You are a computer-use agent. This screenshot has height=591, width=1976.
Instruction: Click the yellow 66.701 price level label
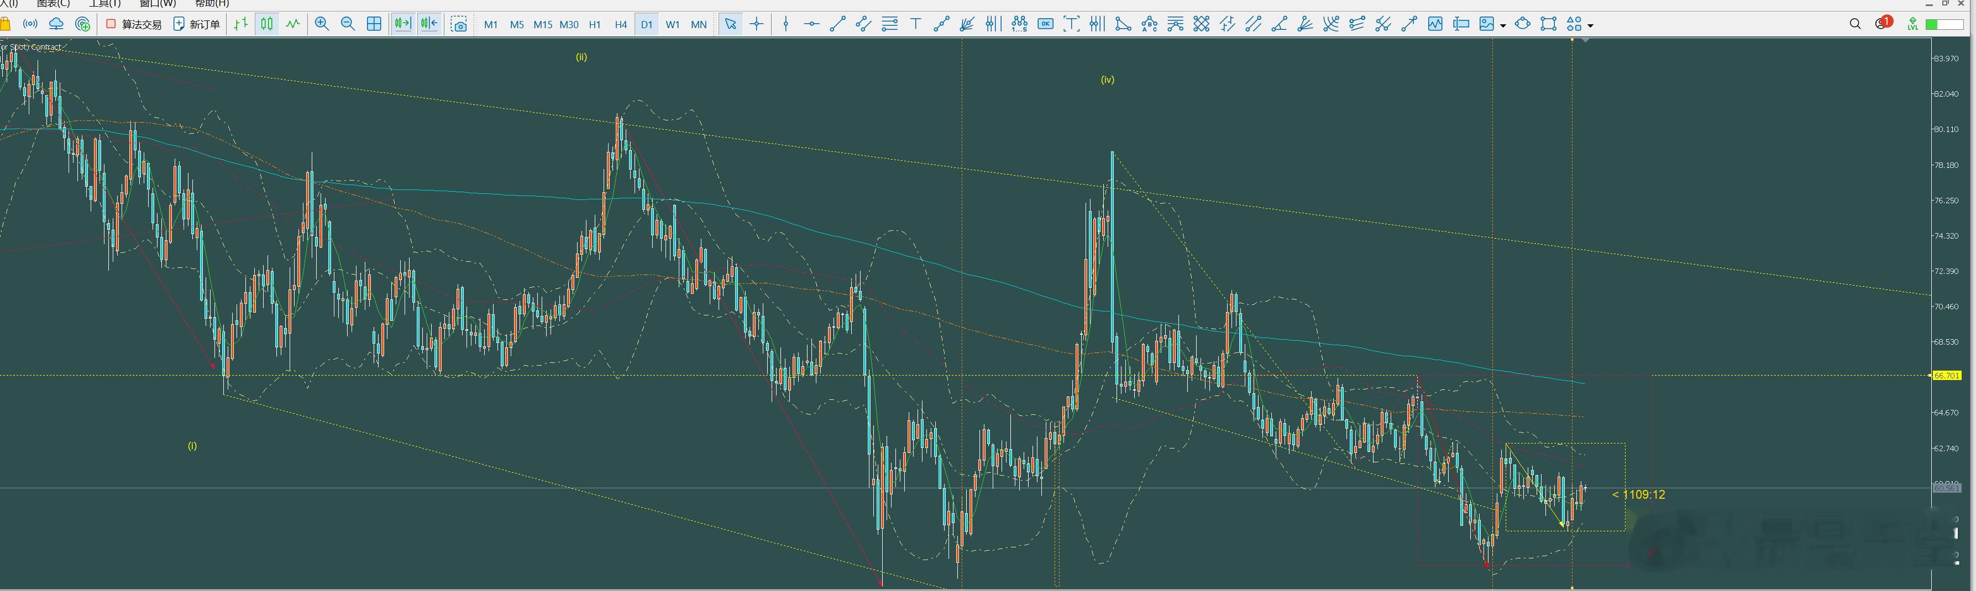tap(1947, 376)
